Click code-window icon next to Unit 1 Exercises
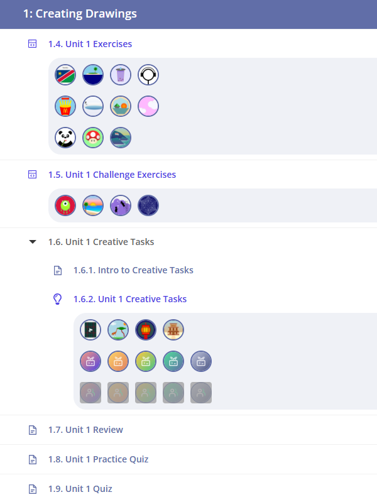 pyautogui.click(x=33, y=44)
